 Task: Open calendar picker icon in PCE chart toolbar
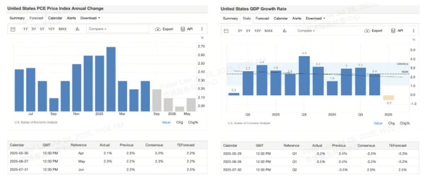coord(13,29)
